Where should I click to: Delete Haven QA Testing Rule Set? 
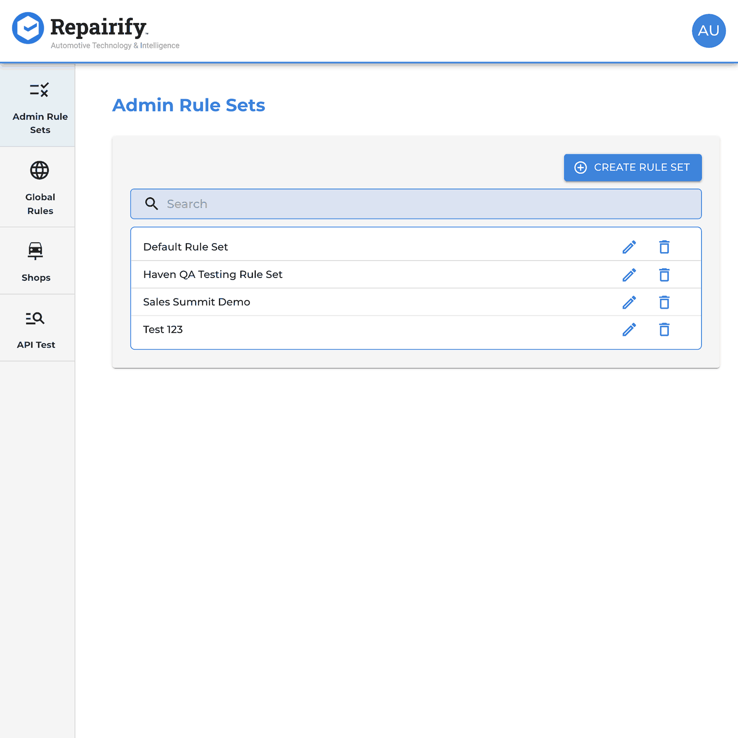(x=664, y=275)
